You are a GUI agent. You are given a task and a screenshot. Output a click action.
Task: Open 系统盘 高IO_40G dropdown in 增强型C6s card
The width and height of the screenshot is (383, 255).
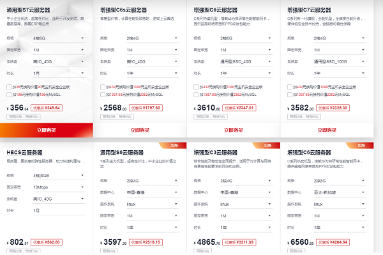153,62
